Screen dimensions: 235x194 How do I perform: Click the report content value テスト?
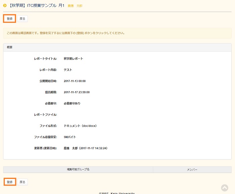68,70
